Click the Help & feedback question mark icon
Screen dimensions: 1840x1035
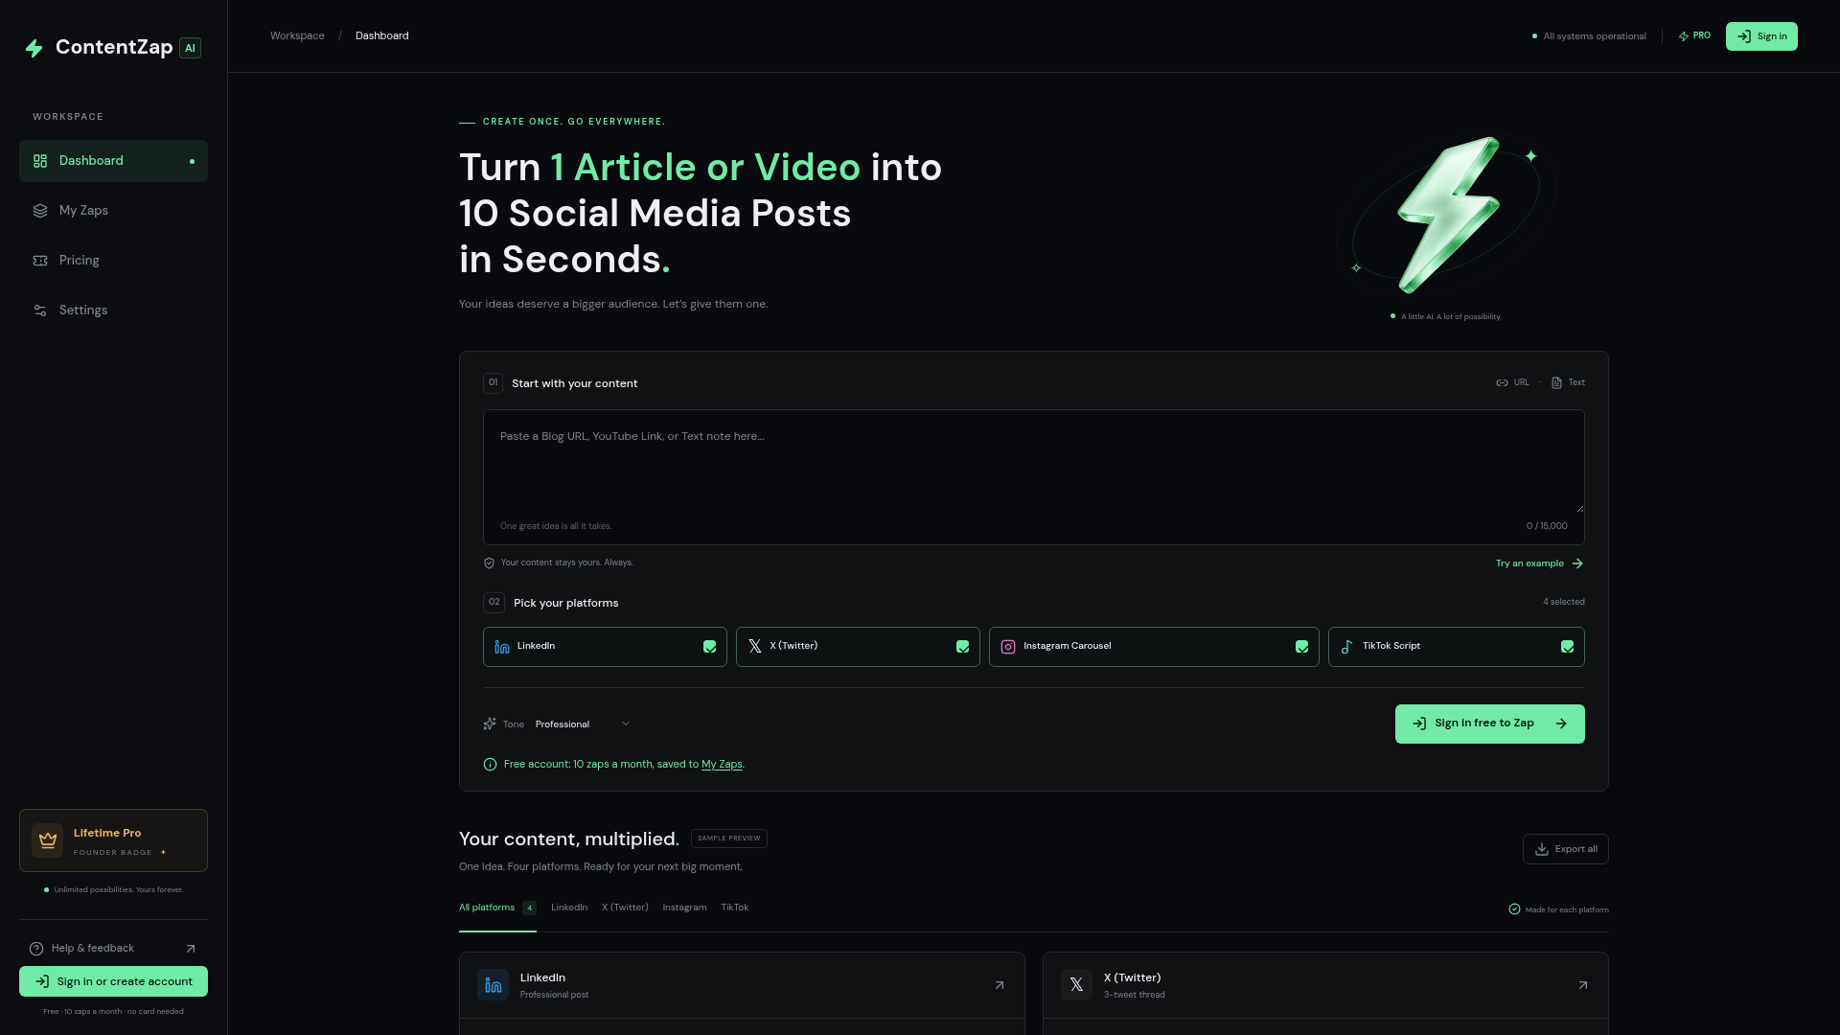point(36,949)
